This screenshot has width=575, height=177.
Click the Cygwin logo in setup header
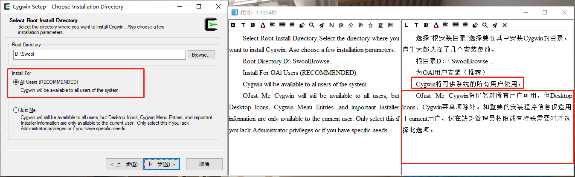[211, 25]
